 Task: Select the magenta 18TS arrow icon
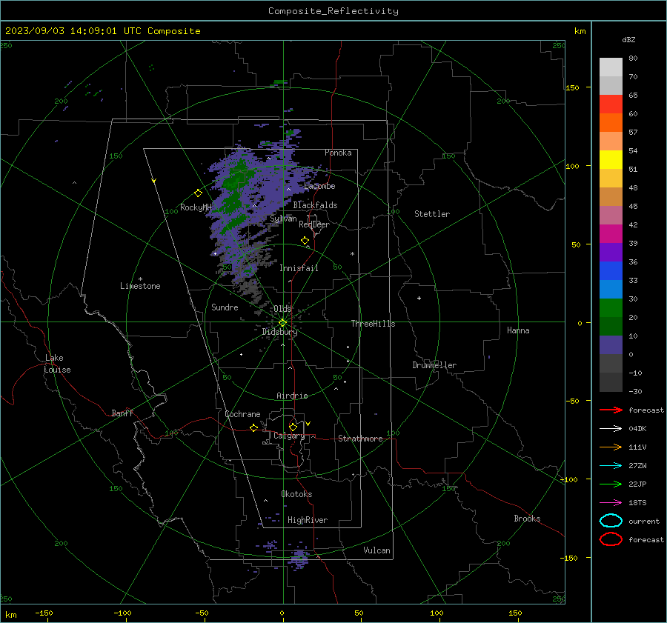[611, 503]
